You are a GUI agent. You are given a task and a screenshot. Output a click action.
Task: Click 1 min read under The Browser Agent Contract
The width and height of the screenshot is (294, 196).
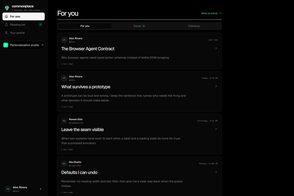[67, 64]
